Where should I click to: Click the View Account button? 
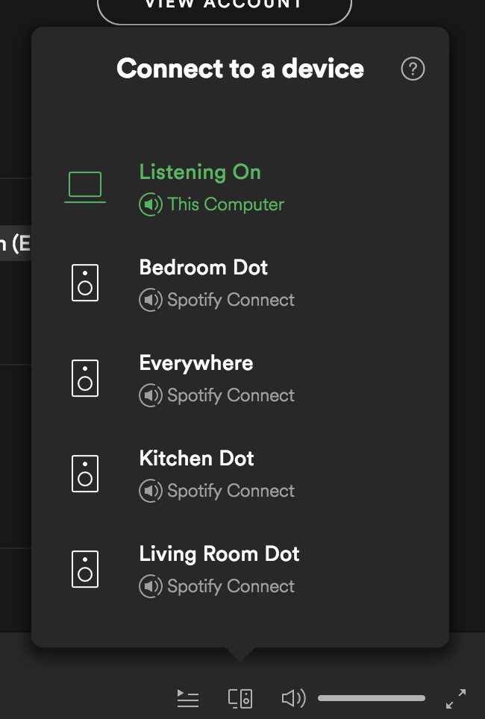point(225,5)
